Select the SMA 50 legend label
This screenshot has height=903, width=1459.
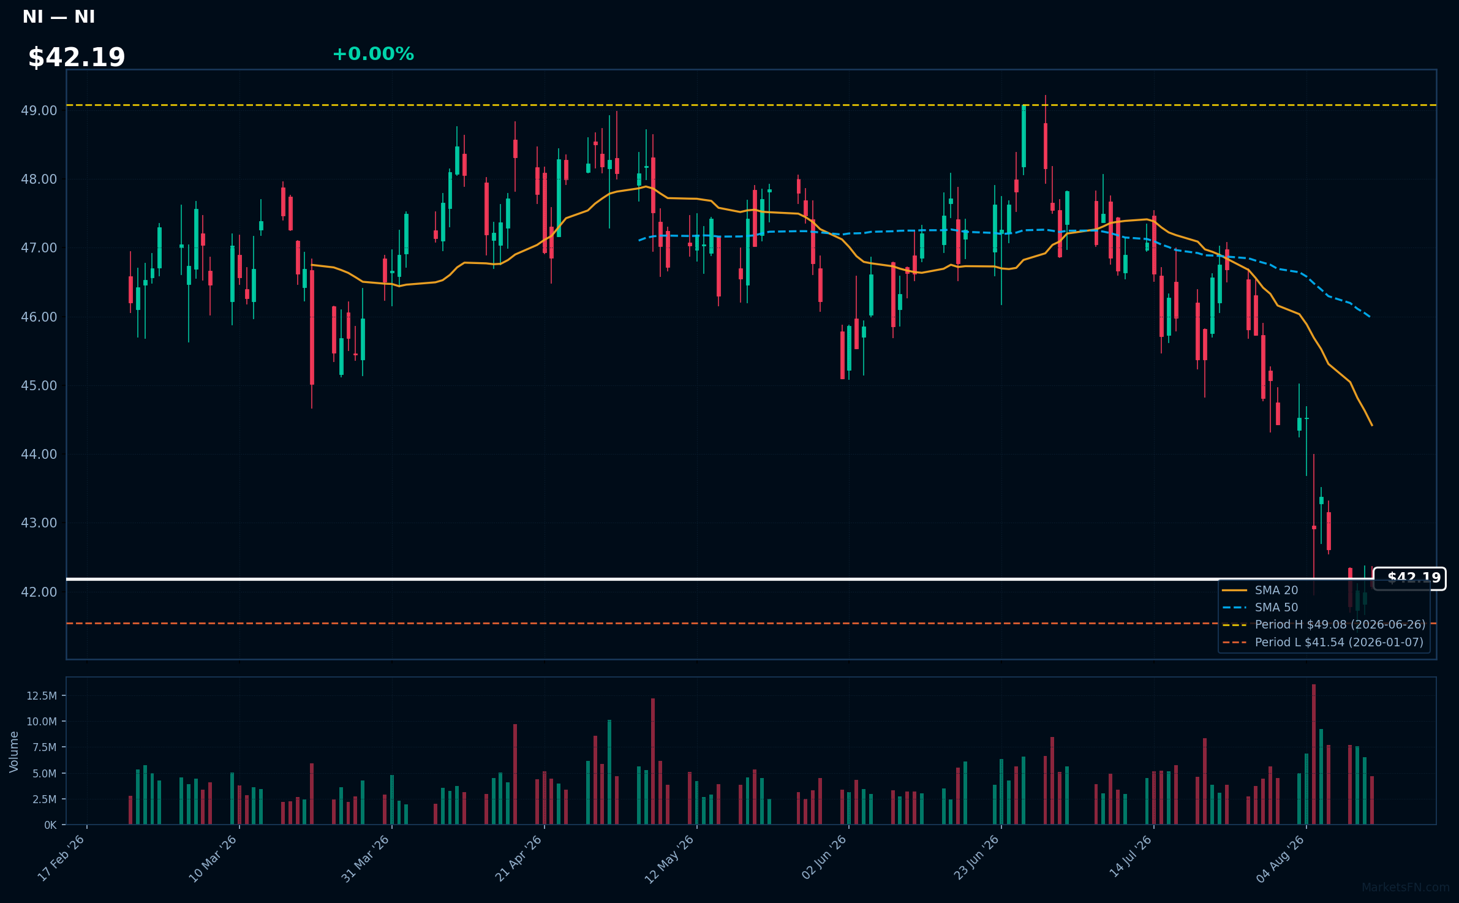[1276, 607]
